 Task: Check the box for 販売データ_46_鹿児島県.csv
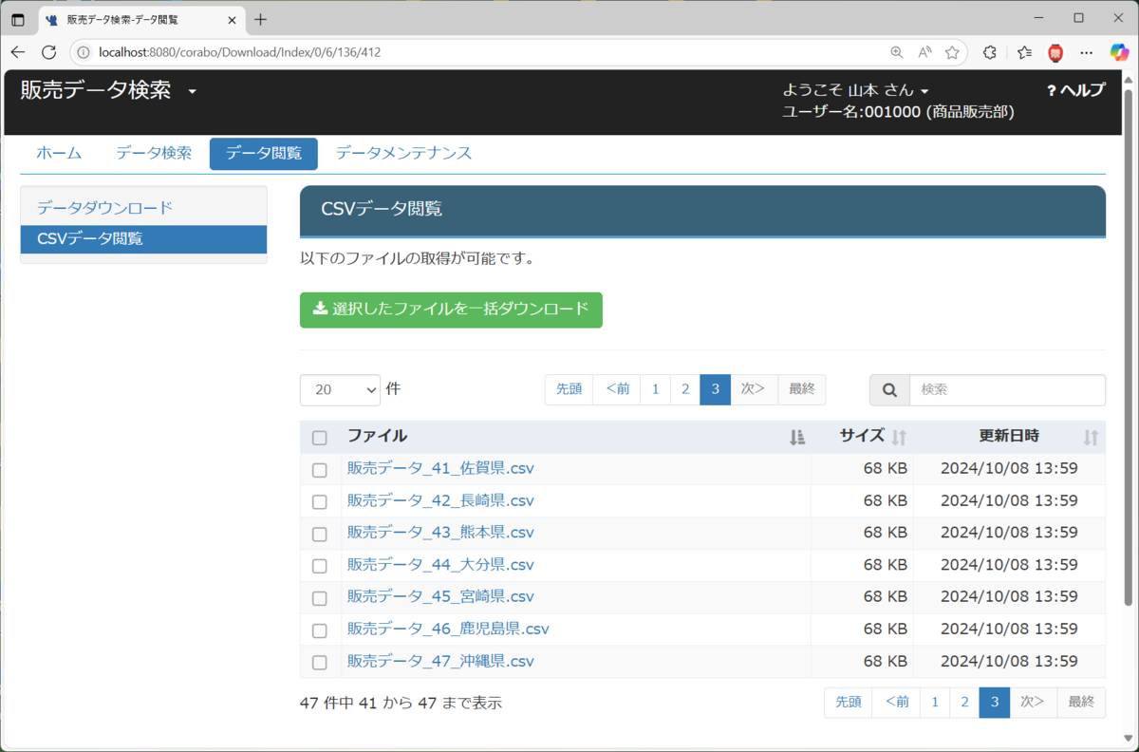point(320,630)
